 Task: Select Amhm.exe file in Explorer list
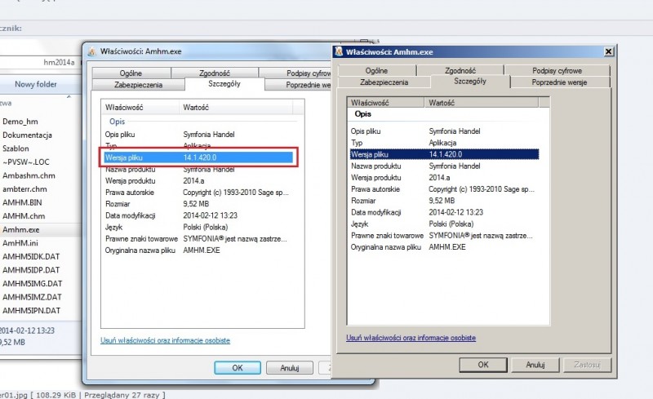21,229
